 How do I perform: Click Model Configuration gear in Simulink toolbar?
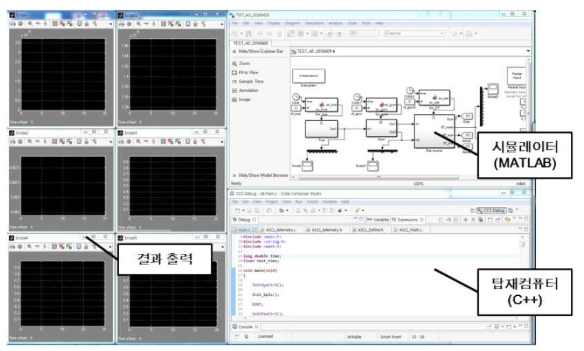click(300, 34)
